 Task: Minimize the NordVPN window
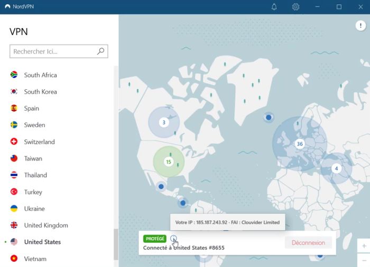[317, 7]
